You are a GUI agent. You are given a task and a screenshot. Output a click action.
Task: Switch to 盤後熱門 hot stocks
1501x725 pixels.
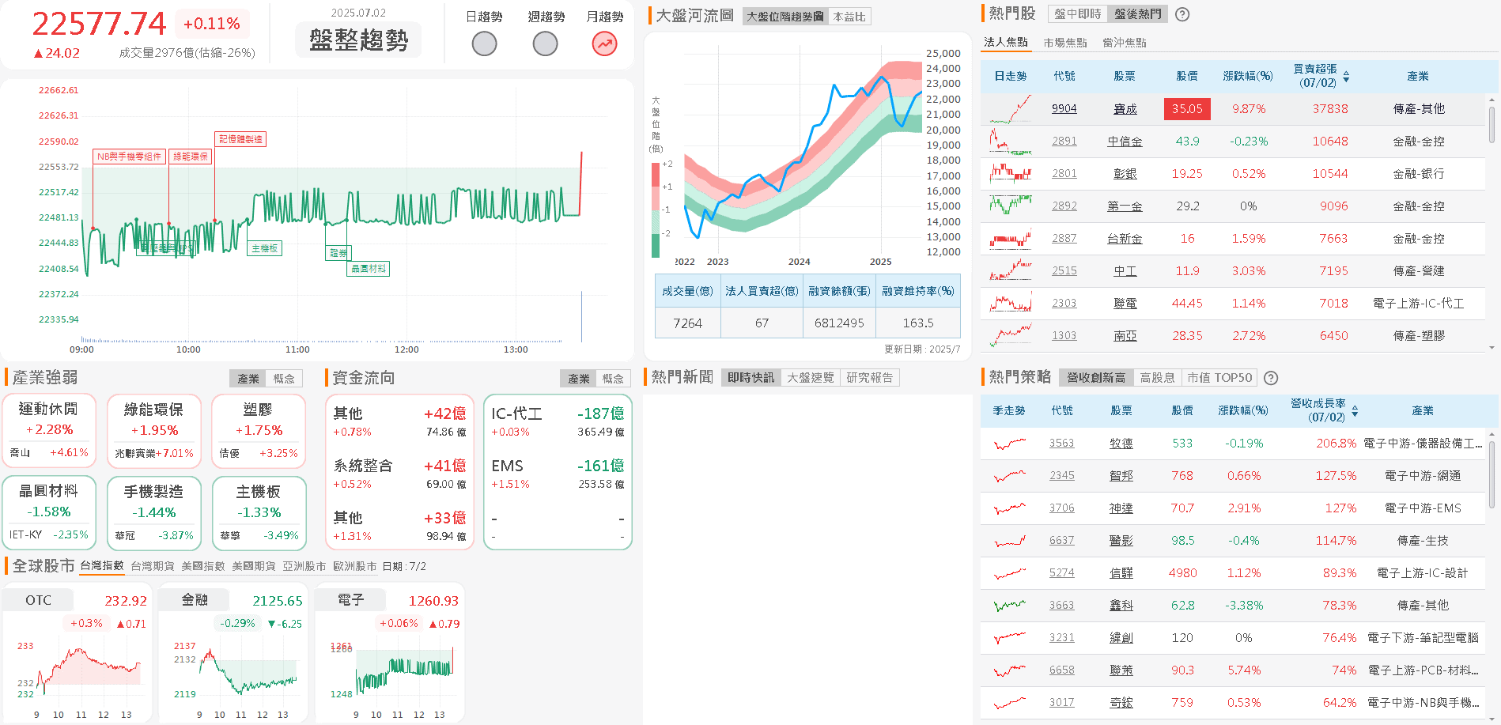coord(1138,14)
